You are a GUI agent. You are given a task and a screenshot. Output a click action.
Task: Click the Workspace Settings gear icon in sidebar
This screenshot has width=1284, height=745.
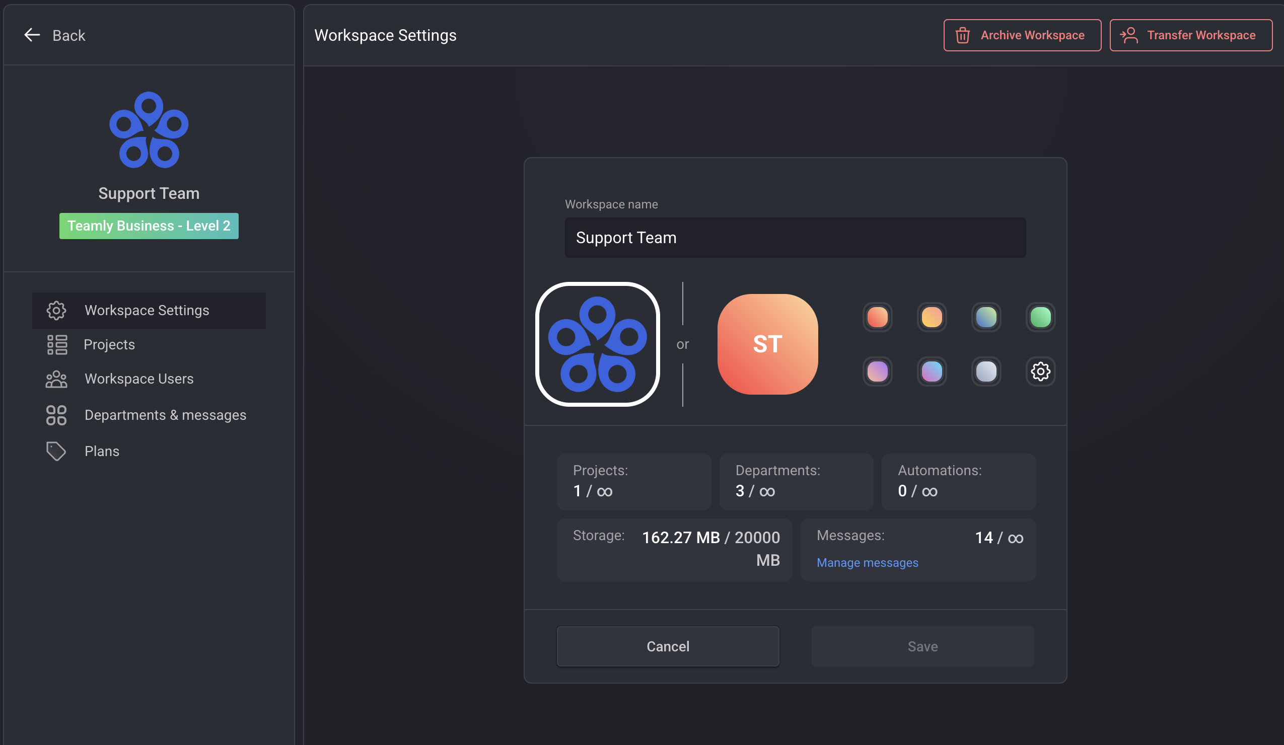tap(56, 310)
